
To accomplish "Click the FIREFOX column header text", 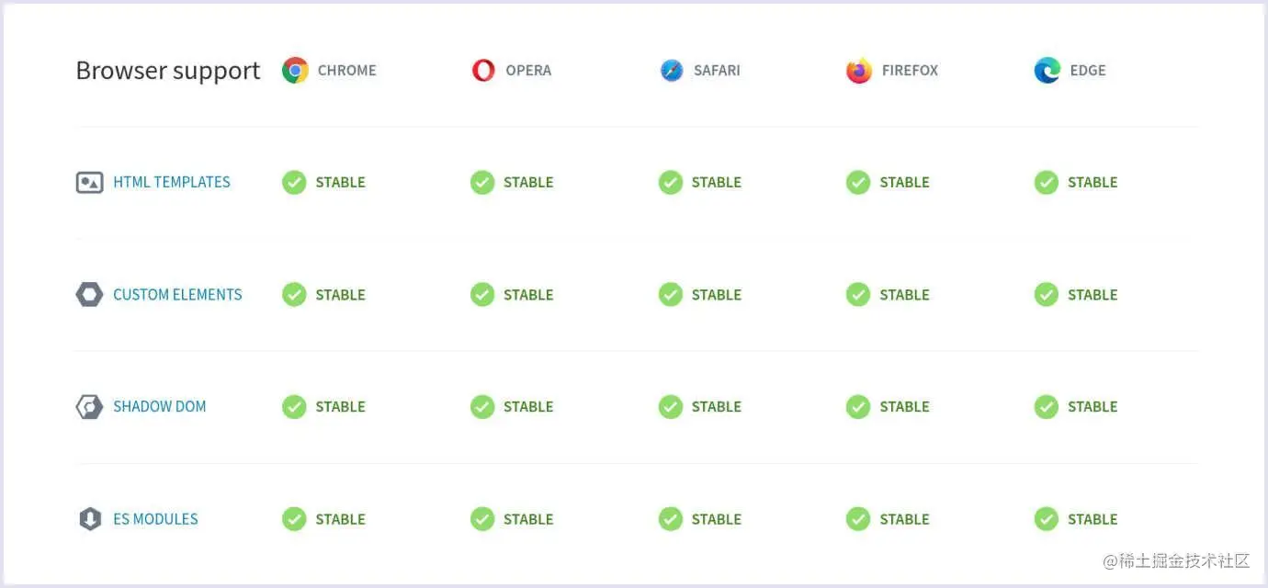I will point(910,70).
